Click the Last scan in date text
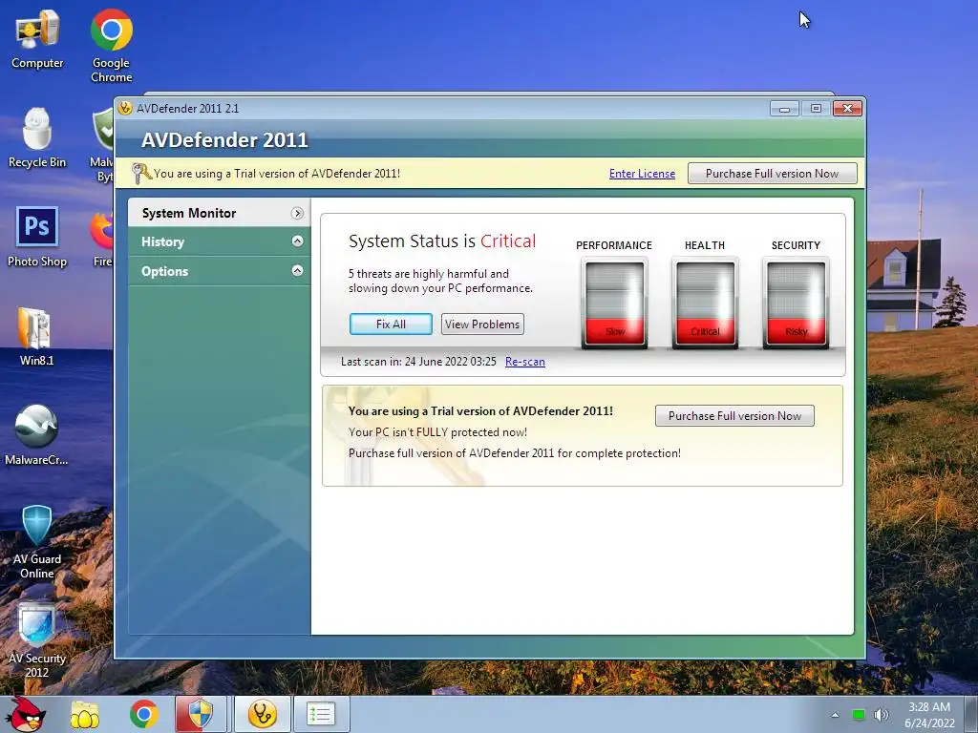The width and height of the screenshot is (978, 733). tap(418, 362)
